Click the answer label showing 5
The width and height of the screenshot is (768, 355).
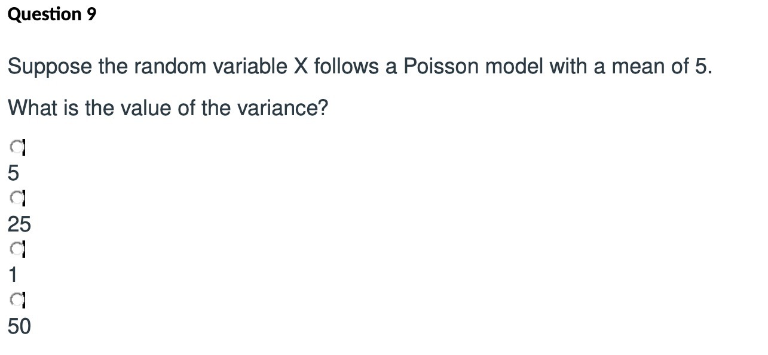click(x=13, y=174)
